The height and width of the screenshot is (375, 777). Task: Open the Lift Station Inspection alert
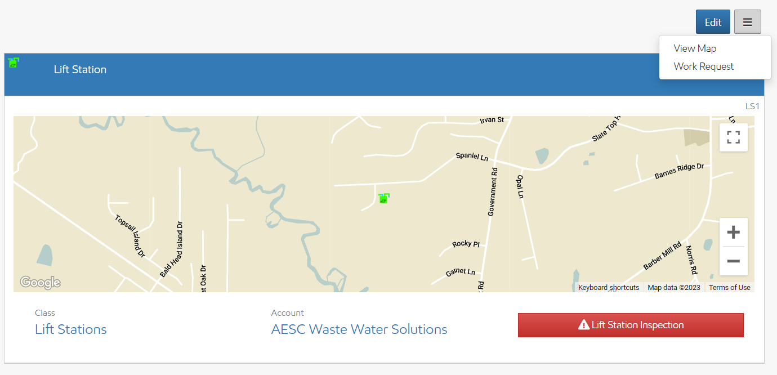pyautogui.click(x=631, y=325)
